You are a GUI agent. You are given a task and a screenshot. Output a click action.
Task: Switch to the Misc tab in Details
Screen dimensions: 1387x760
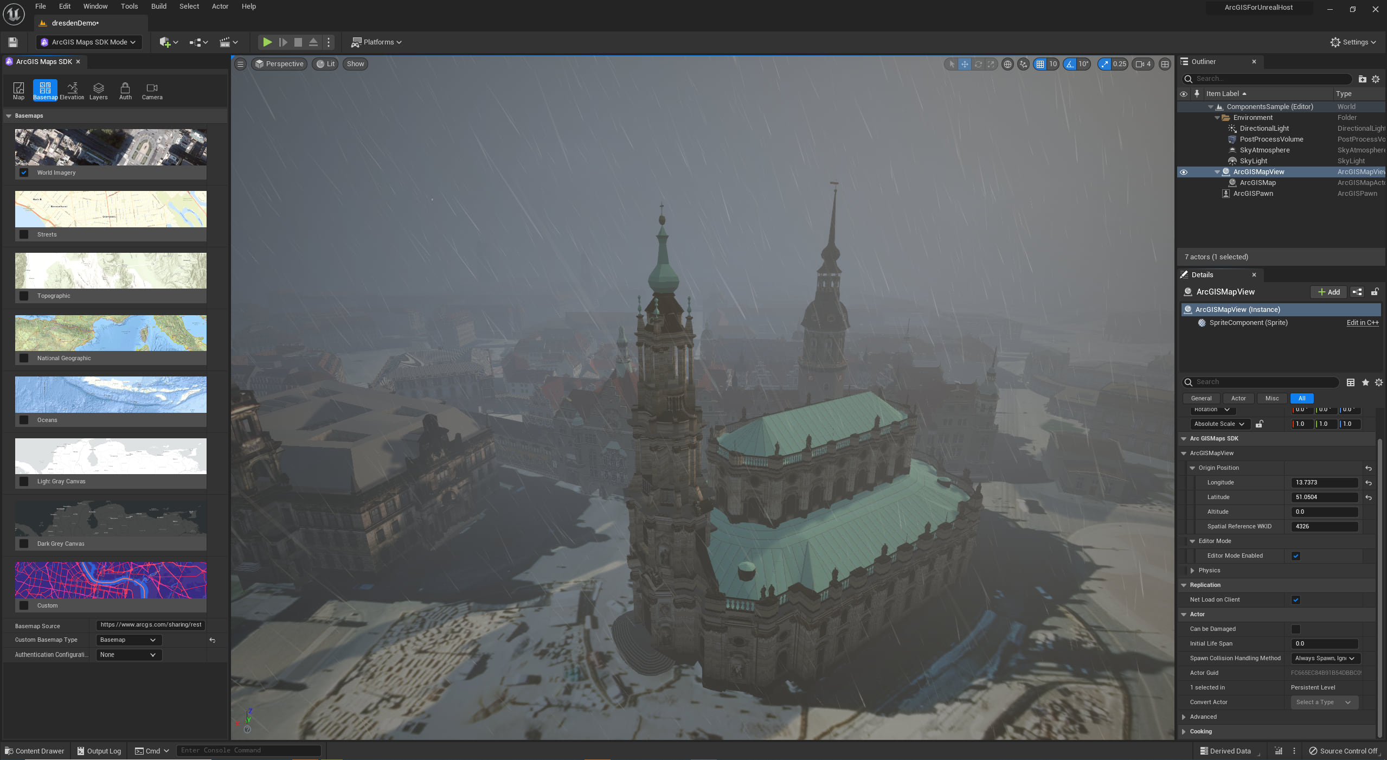tap(1272, 398)
